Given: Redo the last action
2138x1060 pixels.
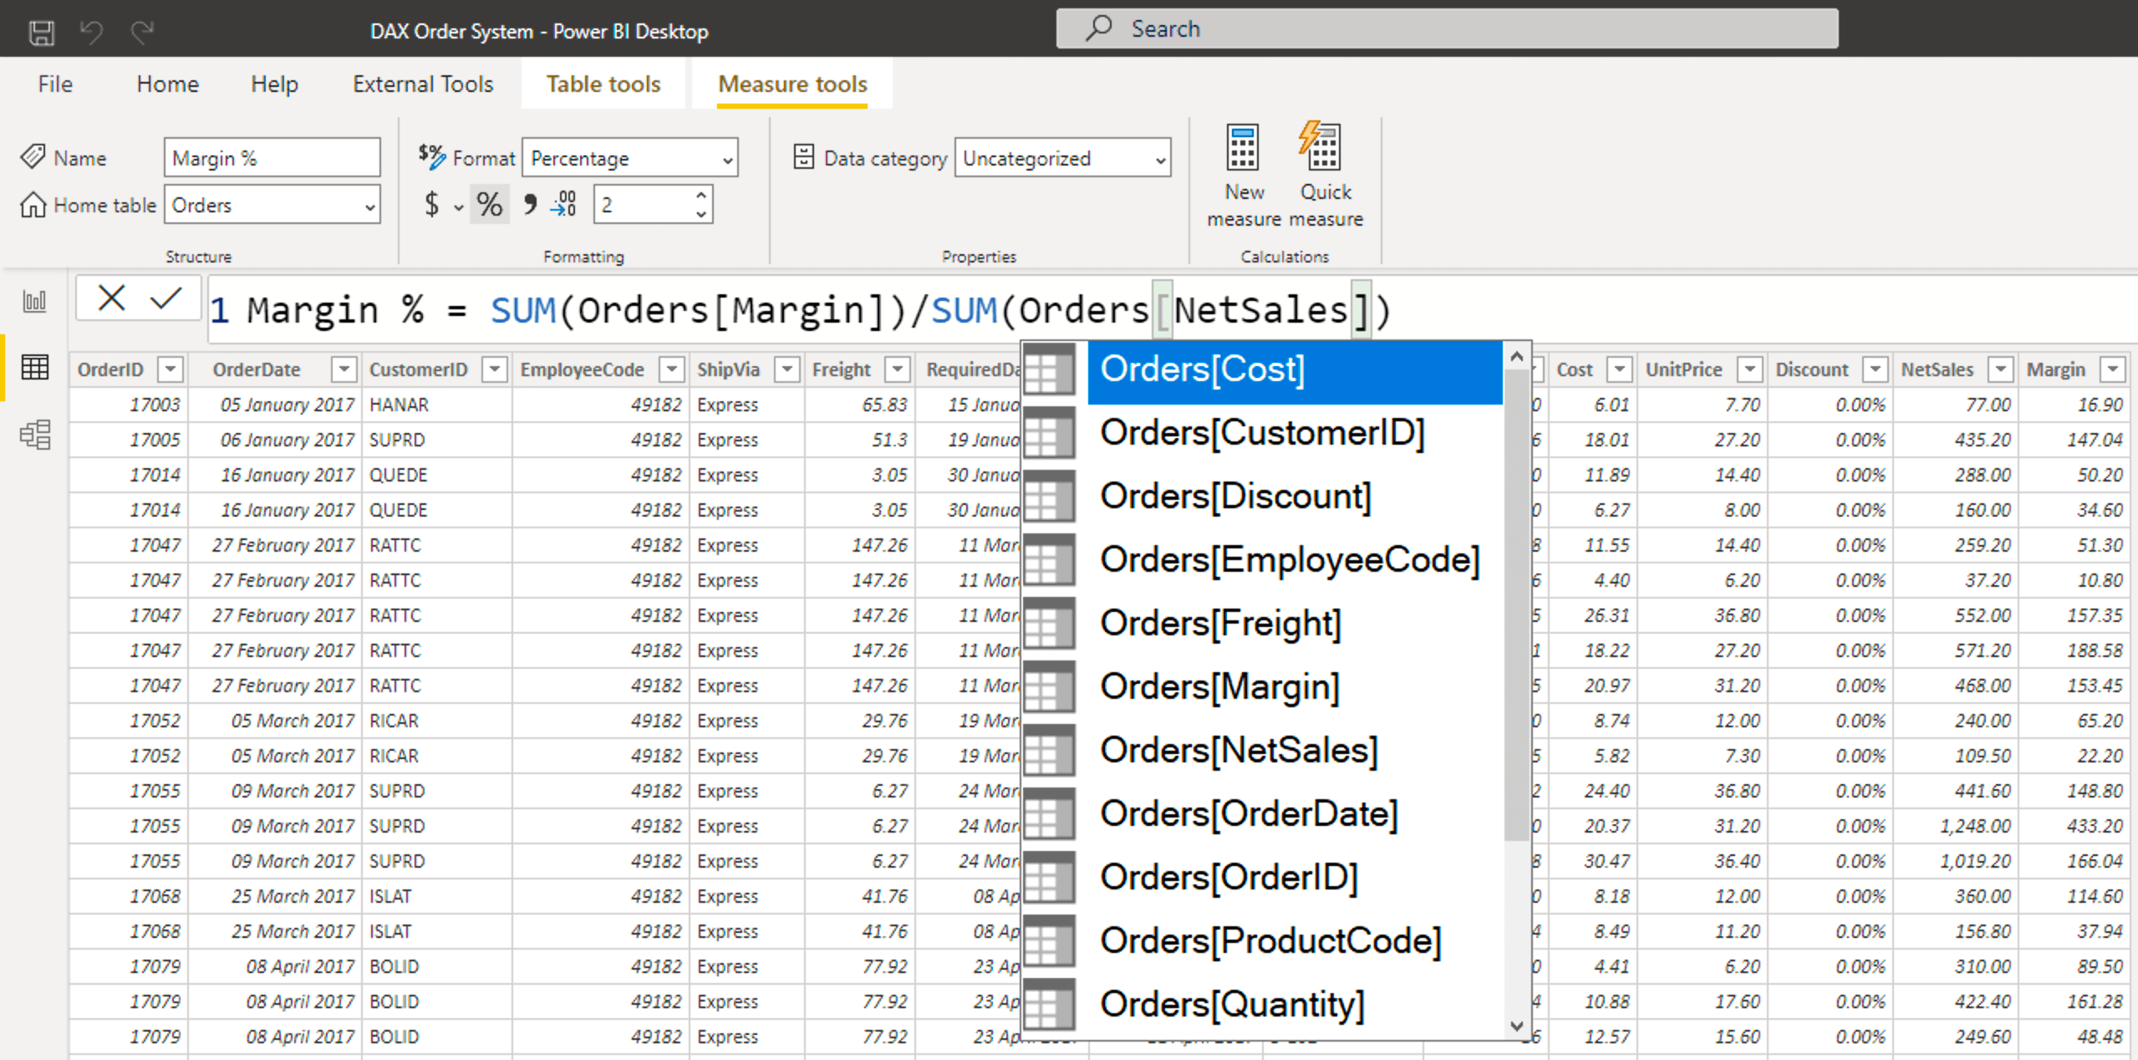Looking at the screenshot, I should coord(142,30).
